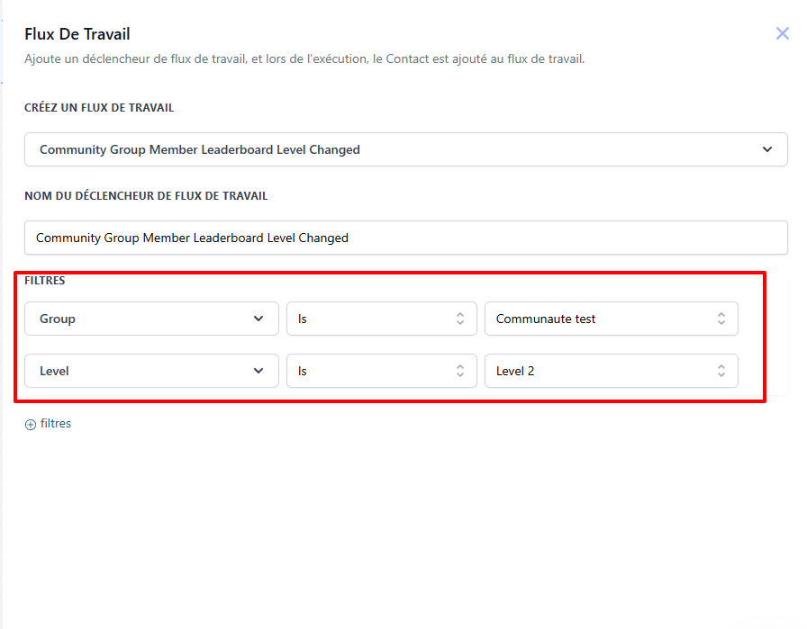Open the Group filter field dropdown
Viewport: 807px width, 629px height.
[152, 319]
